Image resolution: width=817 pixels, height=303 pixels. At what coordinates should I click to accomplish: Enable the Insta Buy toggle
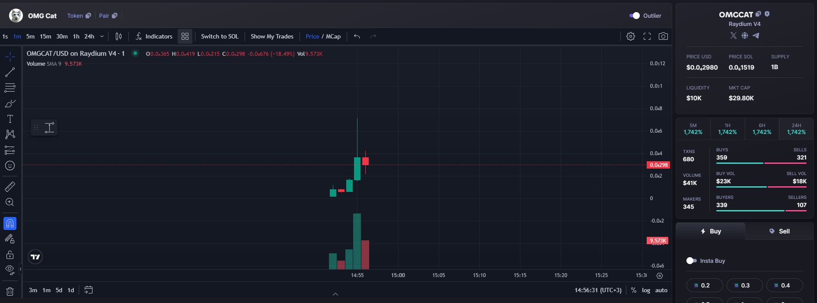[691, 261]
